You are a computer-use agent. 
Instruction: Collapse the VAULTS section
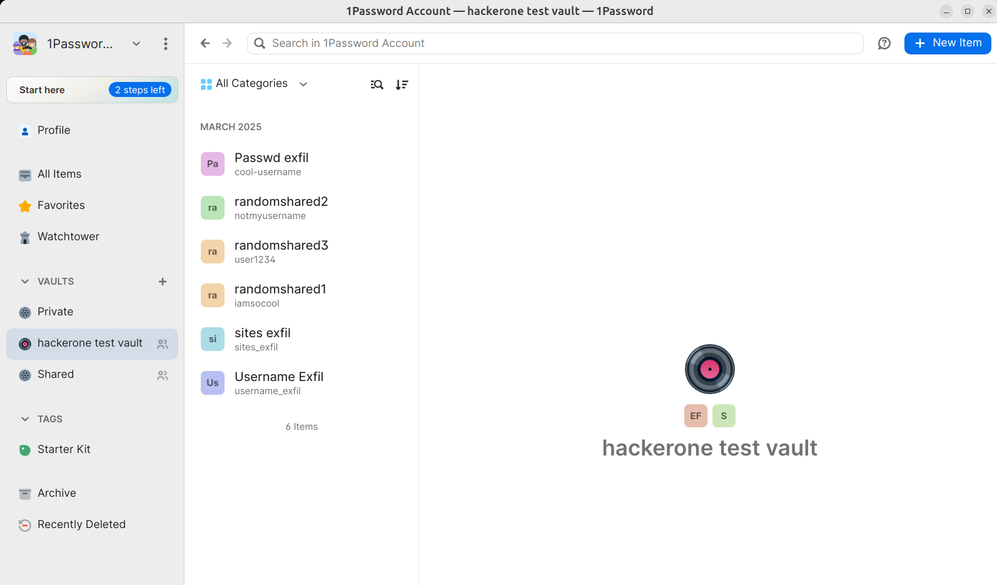[25, 282]
